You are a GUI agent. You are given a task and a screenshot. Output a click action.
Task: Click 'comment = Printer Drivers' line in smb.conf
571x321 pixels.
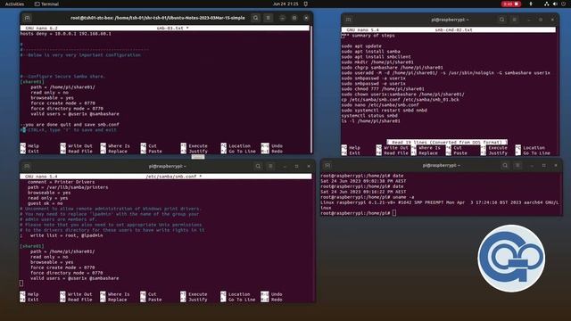pos(62,182)
